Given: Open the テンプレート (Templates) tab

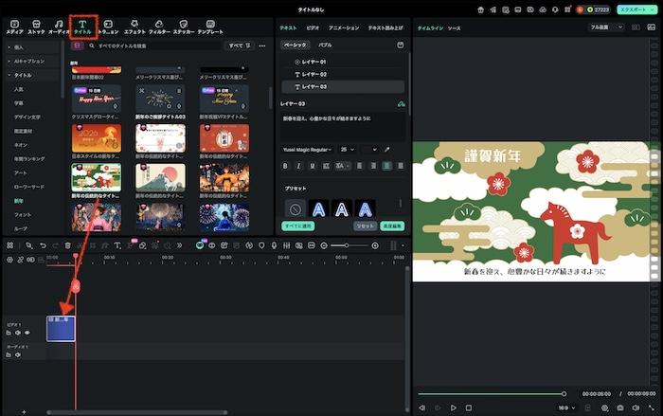Looking at the screenshot, I should point(210,27).
